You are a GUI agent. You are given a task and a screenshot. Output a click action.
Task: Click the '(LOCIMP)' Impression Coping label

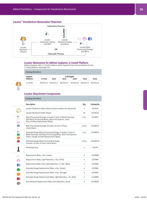pyautogui.click(x=47, y=44)
